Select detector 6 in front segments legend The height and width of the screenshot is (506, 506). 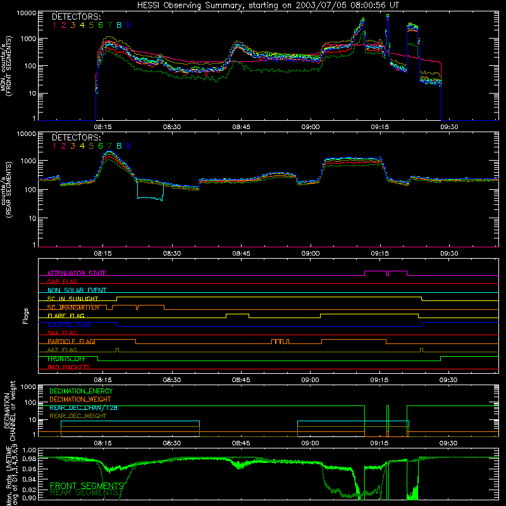101,25
